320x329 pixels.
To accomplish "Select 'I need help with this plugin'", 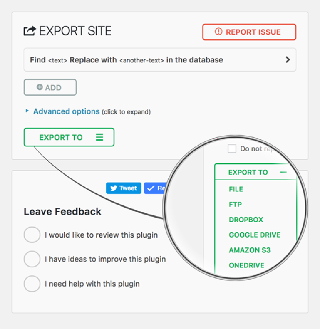I will tap(32, 284).
